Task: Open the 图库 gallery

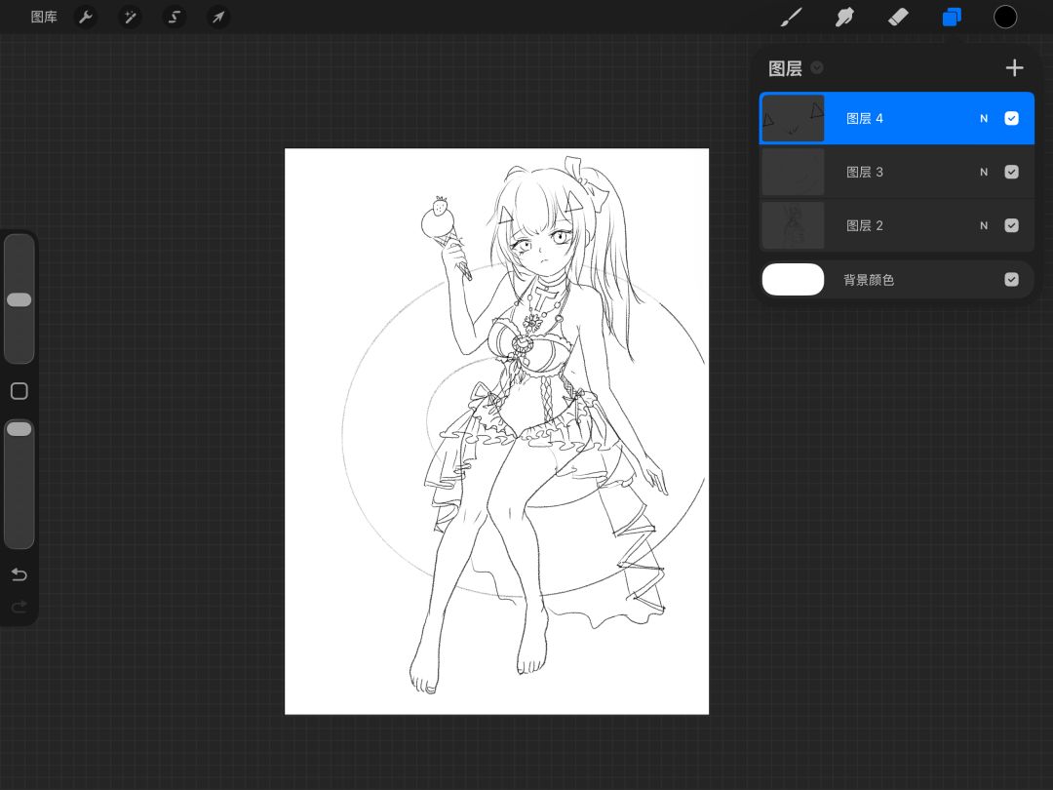Action: (x=44, y=17)
